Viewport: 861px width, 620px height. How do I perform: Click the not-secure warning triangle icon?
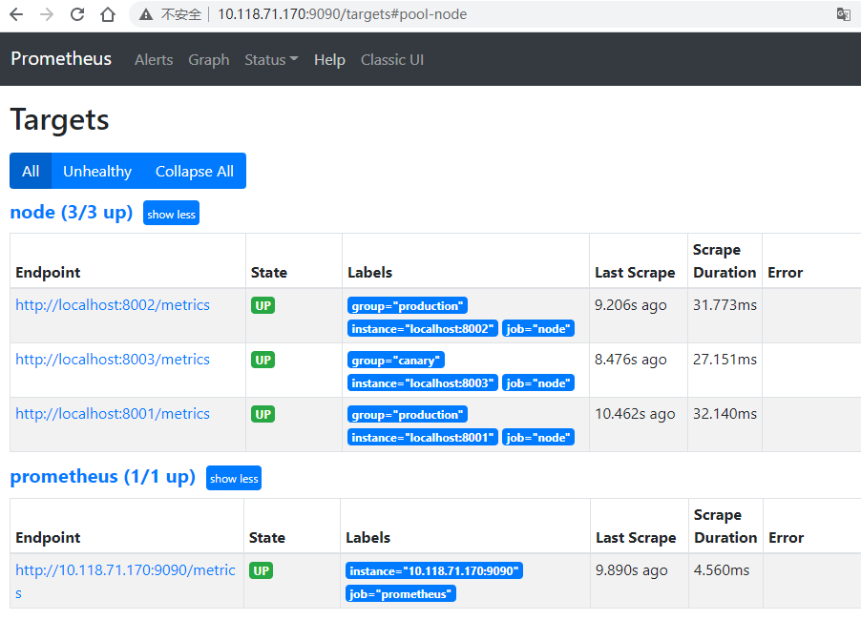pyautogui.click(x=145, y=14)
